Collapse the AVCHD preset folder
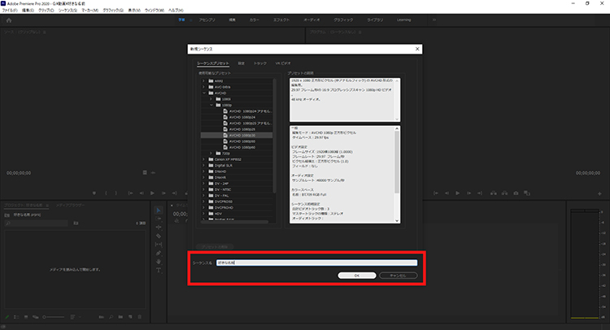Image resolution: width=610 pixels, height=330 pixels. [203, 93]
